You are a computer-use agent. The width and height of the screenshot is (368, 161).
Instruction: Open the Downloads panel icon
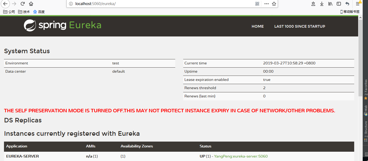point(322,4)
